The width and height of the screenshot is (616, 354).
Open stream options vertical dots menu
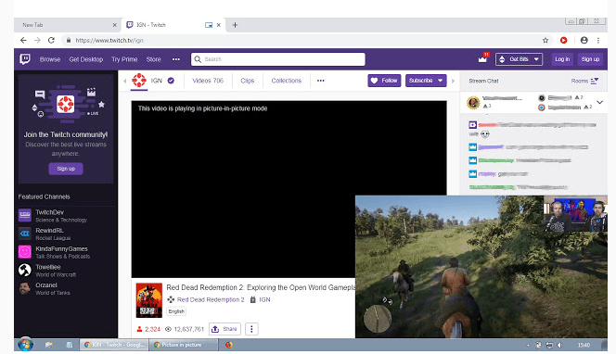(x=251, y=329)
